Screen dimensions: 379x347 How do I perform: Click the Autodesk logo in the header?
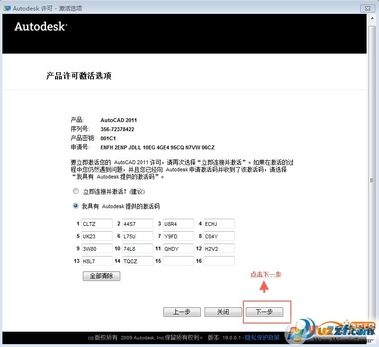[x=41, y=26]
